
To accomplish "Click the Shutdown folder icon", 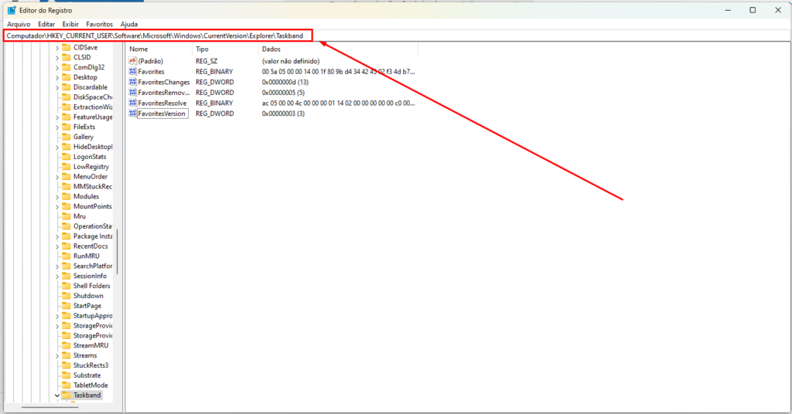I will tap(67, 296).
